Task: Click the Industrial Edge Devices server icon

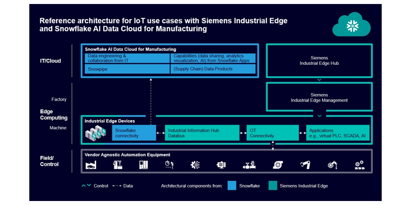Action: pos(96,134)
